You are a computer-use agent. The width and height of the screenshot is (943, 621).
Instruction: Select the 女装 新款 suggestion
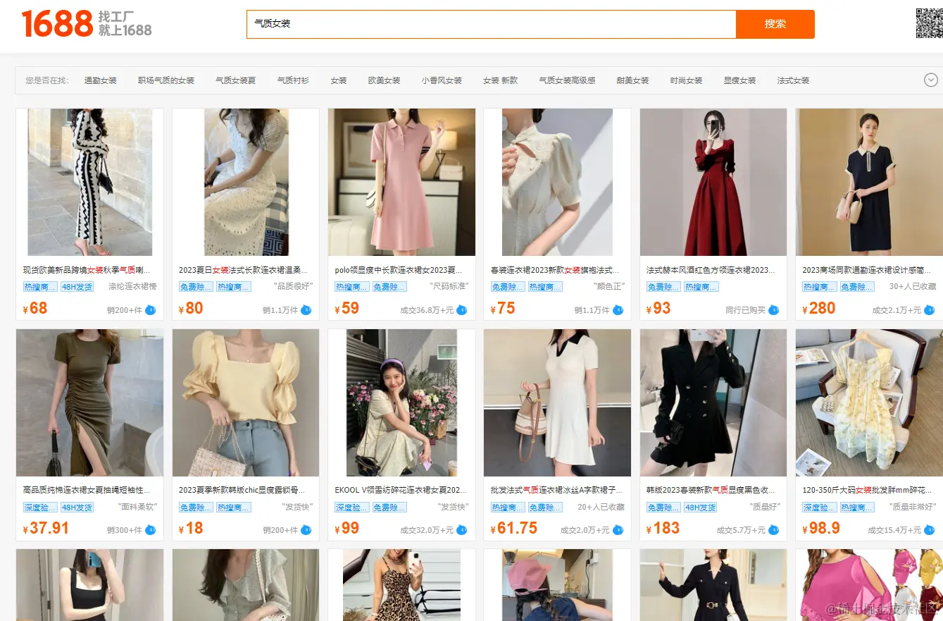pos(500,80)
